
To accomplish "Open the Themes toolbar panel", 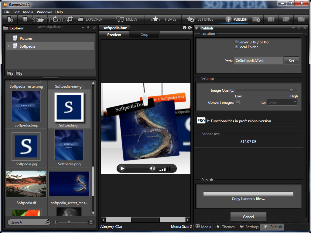I will click(163, 19).
